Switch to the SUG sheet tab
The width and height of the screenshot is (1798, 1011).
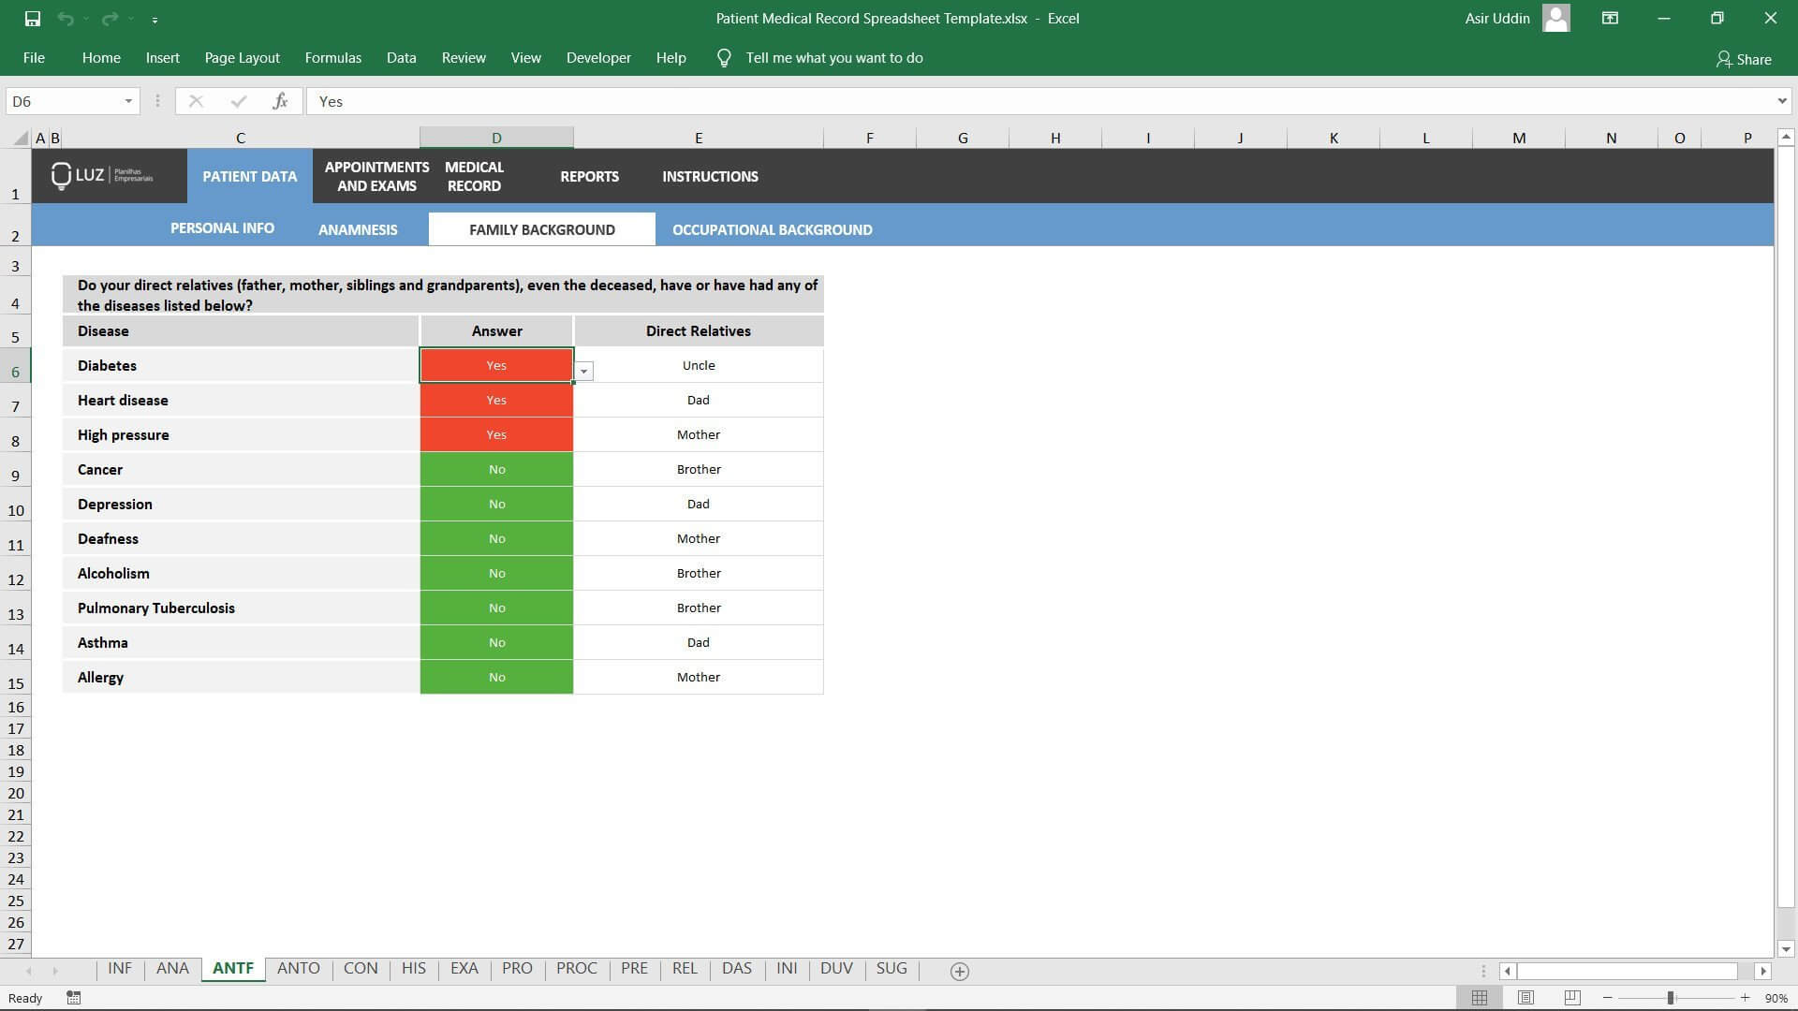pyautogui.click(x=892, y=969)
